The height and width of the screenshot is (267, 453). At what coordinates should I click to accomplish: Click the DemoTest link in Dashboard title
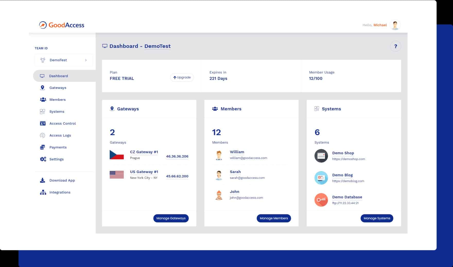coord(158,46)
